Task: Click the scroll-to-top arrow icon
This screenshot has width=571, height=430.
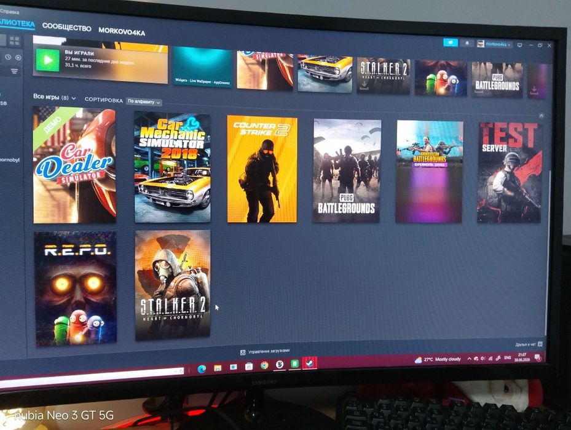Action: [541, 116]
